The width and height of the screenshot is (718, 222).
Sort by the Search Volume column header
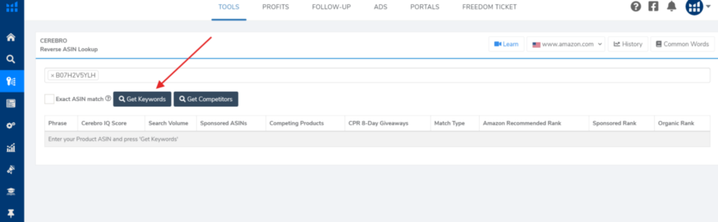[168, 123]
